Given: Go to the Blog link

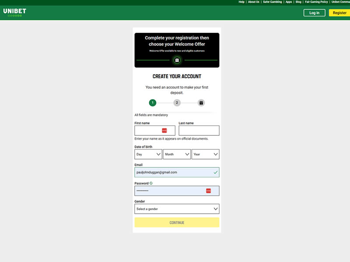Looking at the screenshot, I should (298, 2).
